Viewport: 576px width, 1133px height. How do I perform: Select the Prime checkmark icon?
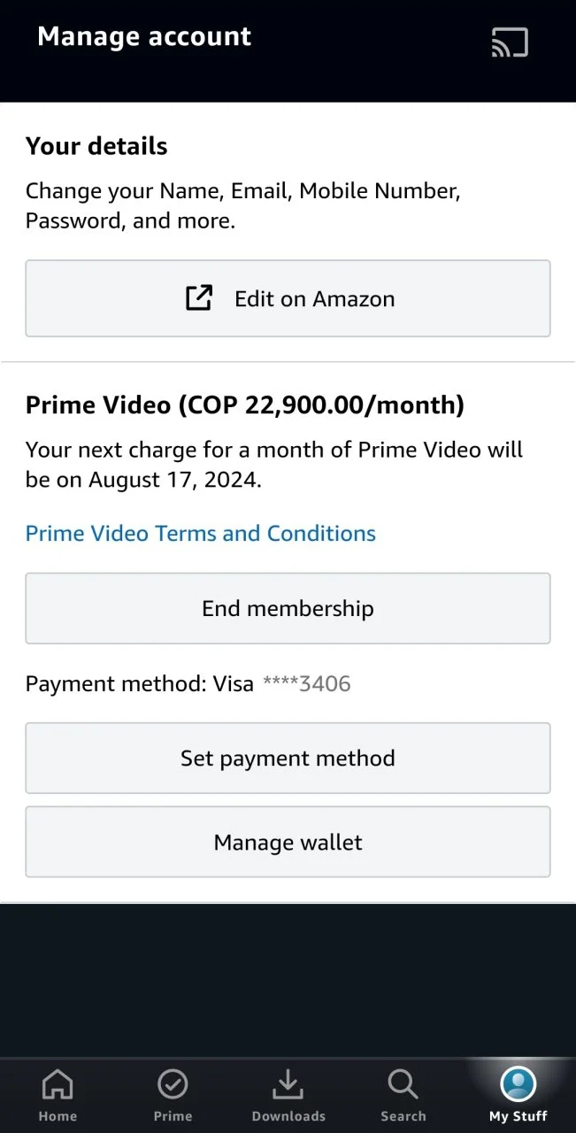point(173,1083)
